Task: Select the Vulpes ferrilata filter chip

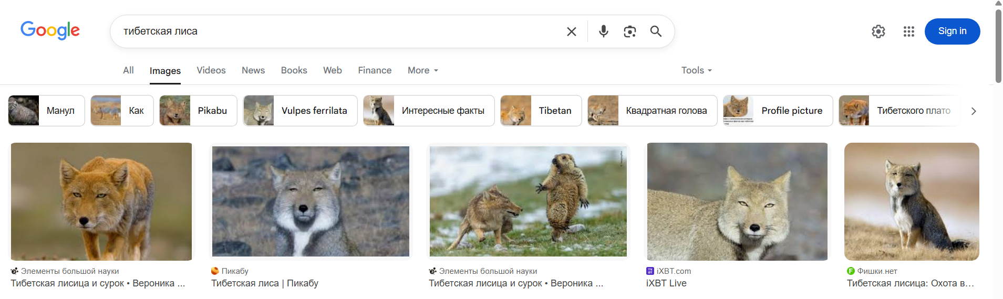Action: tap(300, 111)
